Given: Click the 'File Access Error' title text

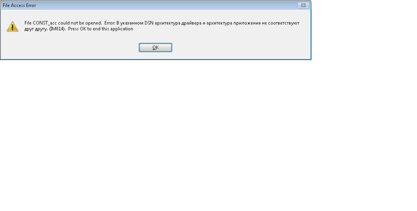Looking at the screenshot, I should (x=19, y=5).
